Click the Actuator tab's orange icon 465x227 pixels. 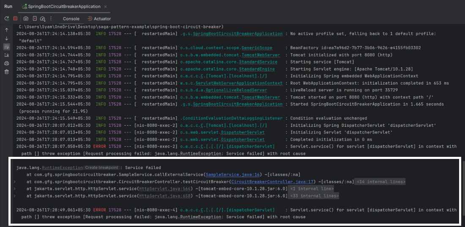(x=90, y=19)
